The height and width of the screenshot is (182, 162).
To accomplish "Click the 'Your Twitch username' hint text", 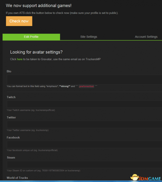I will pos(31,110).
